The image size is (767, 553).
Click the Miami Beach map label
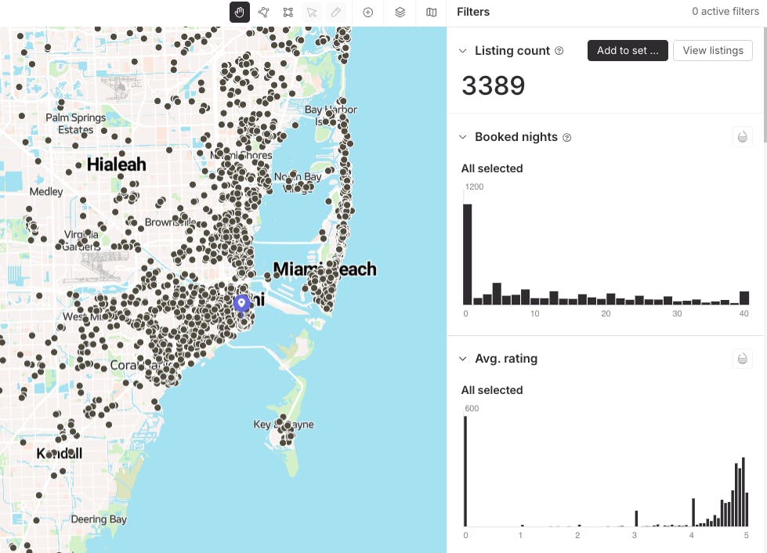pos(325,269)
